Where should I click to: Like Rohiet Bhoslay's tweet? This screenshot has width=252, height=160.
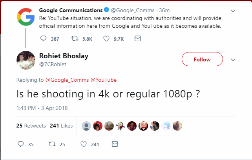83,144
